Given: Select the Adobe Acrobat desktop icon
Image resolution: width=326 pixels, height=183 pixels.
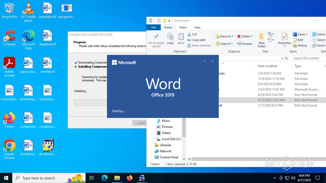Looking at the screenshot, I should 9,67.
